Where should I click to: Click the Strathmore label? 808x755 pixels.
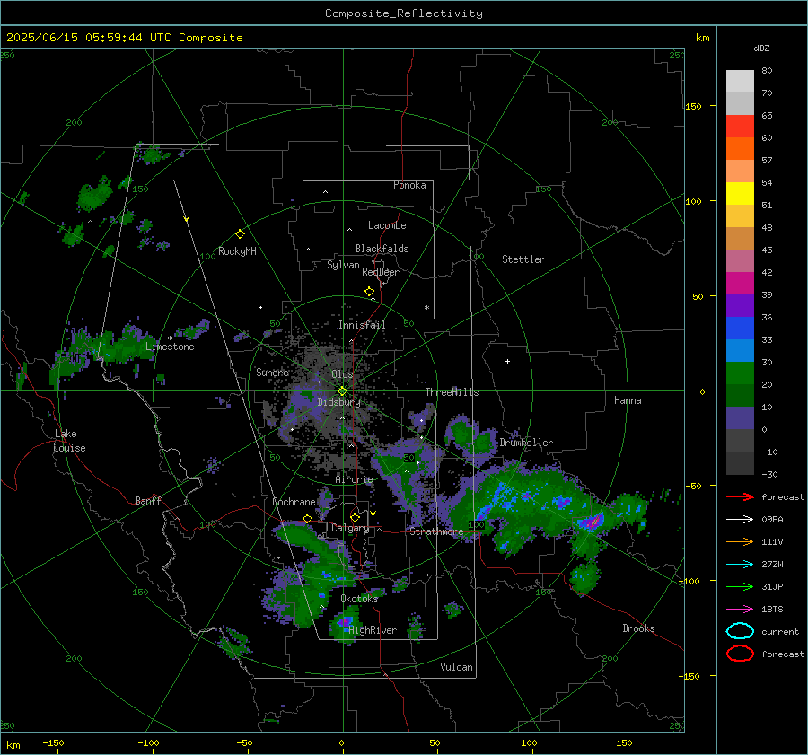click(x=436, y=531)
